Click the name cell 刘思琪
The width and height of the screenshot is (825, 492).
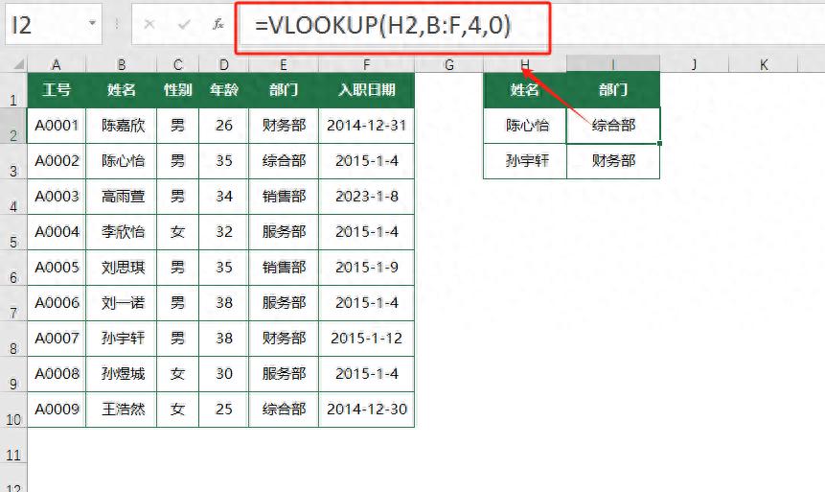click(122, 268)
